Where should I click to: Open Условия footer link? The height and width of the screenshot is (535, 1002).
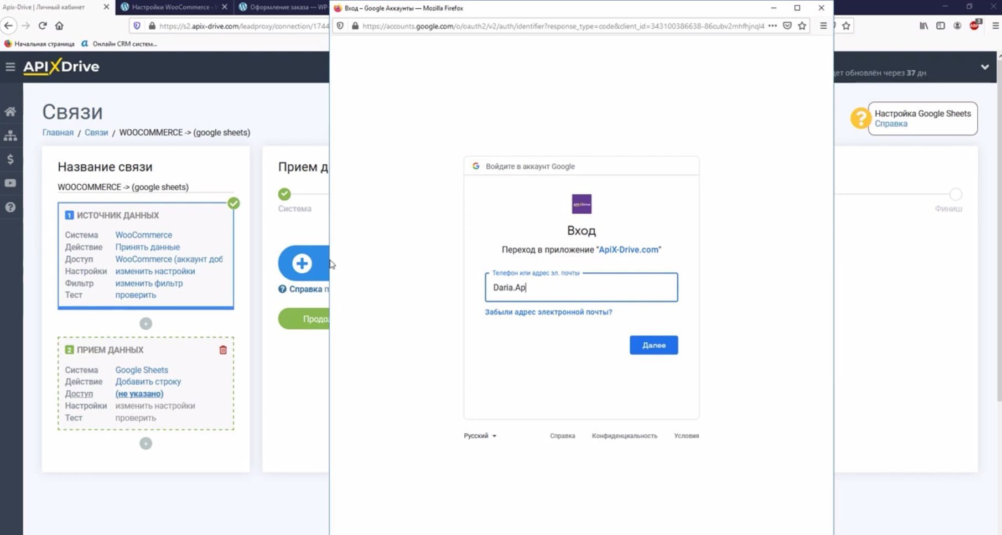coord(686,436)
